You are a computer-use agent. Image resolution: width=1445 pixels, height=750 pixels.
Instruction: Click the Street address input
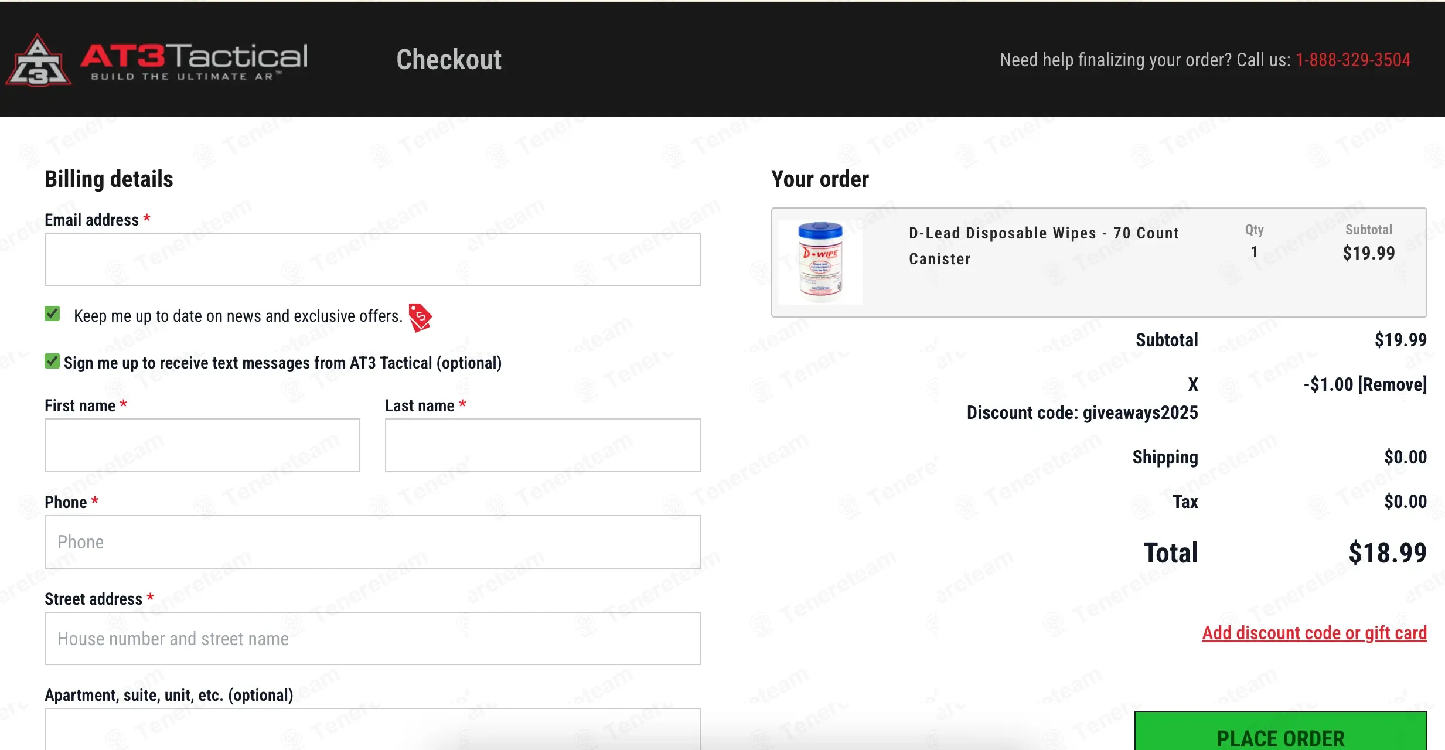(x=372, y=639)
